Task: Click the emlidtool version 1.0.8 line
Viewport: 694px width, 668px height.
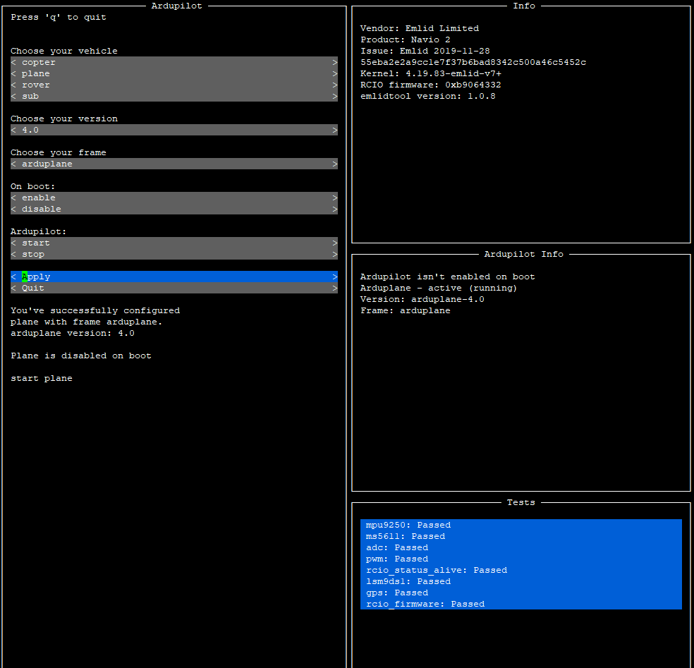Action: [x=428, y=96]
